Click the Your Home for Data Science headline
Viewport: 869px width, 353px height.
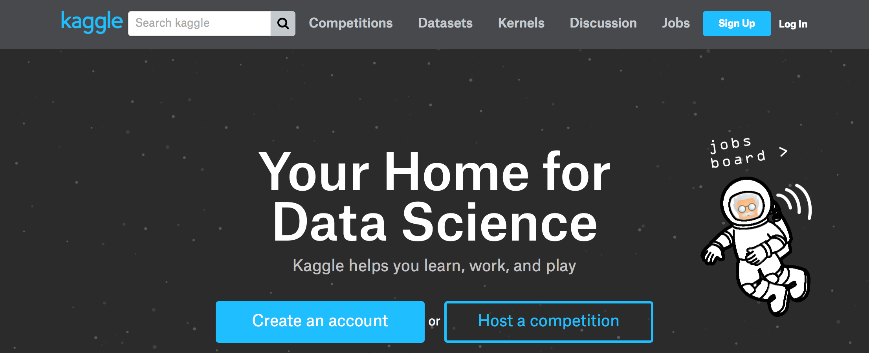tap(434, 197)
